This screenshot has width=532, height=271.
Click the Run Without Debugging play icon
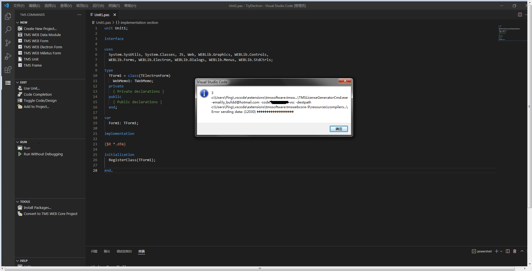tap(20, 154)
